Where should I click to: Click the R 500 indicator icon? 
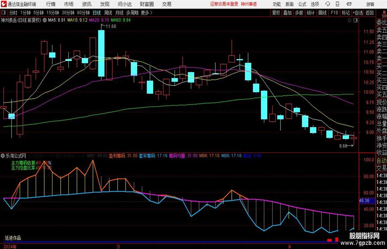pos(384,14)
